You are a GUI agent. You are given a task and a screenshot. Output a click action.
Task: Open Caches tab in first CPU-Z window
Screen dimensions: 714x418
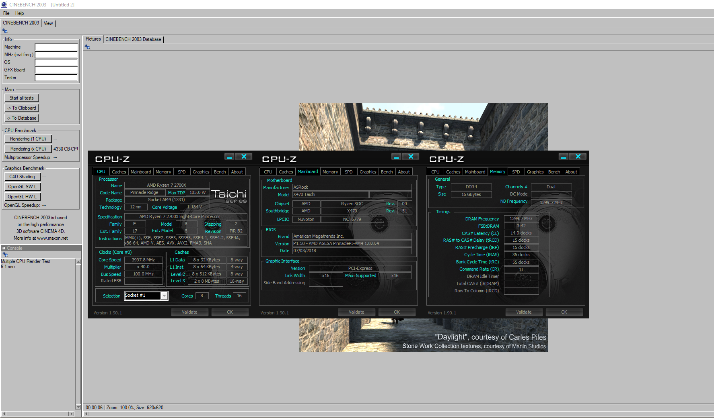coord(119,172)
